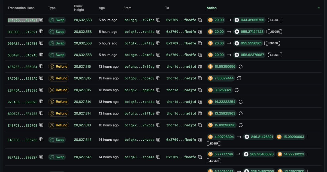Image resolution: width=327 pixels, height=172 pixels.
Task: Copy hash of E43FC3...EE576B Refund row
Action: [x=41, y=125]
